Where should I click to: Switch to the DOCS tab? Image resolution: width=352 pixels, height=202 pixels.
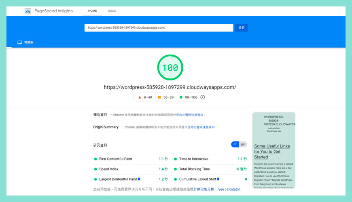click(112, 11)
